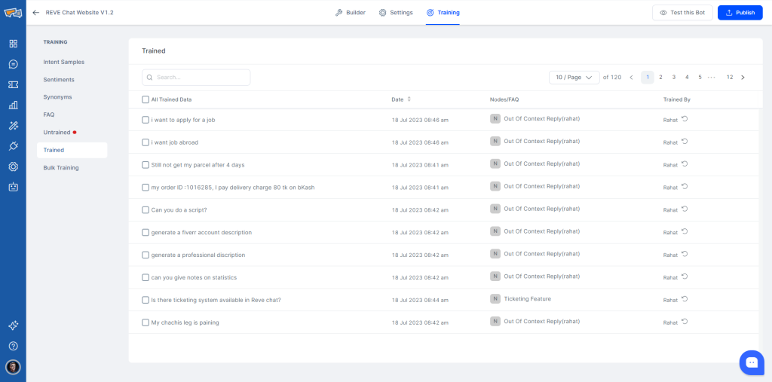The height and width of the screenshot is (382, 772).
Task: Go back using the left arrow icon
Action: click(35, 13)
